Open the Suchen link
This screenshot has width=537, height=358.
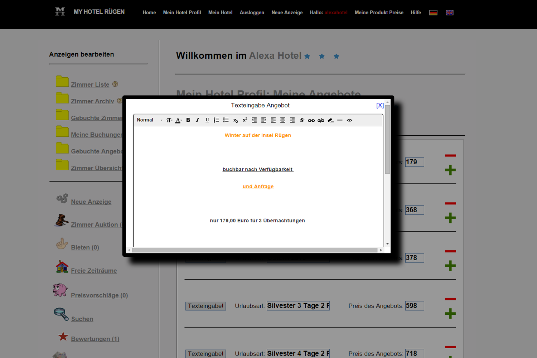82,319
